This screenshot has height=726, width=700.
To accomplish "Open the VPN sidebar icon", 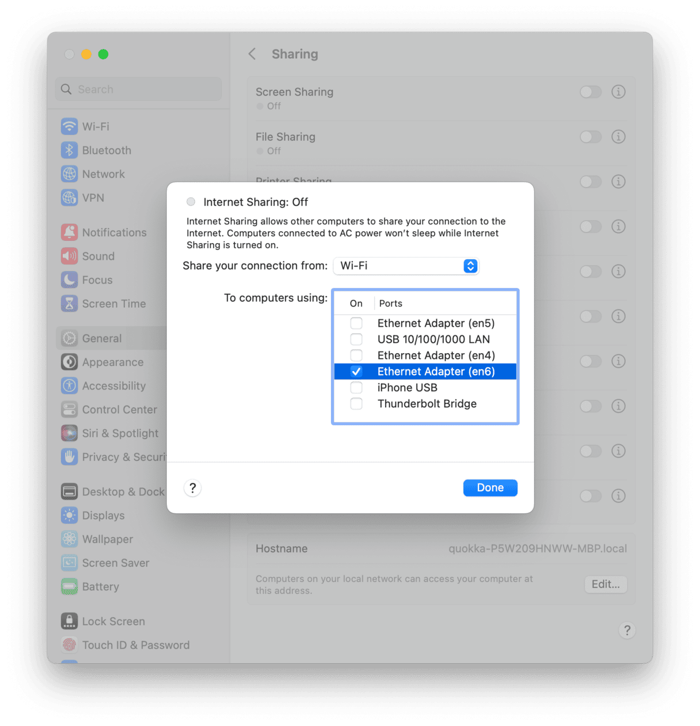I will pyautogui.click(x=69, y=198).
